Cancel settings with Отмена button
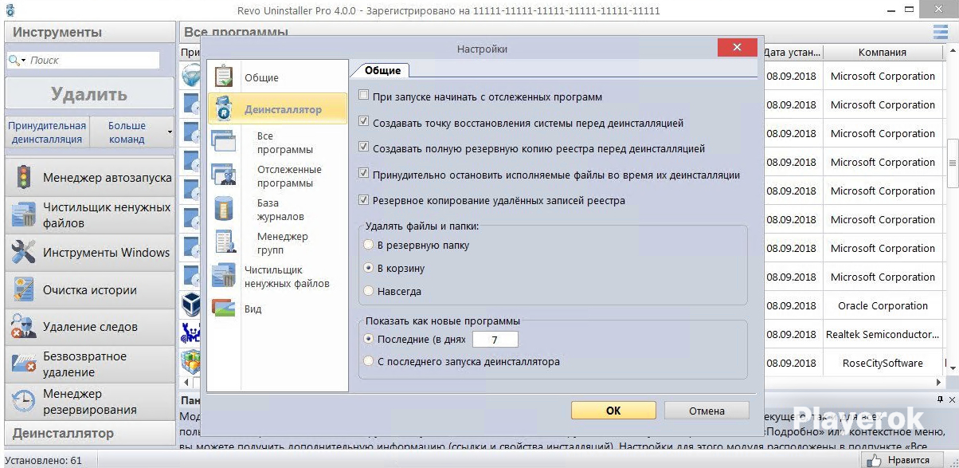The image size is (959, 468). [707, 411]
